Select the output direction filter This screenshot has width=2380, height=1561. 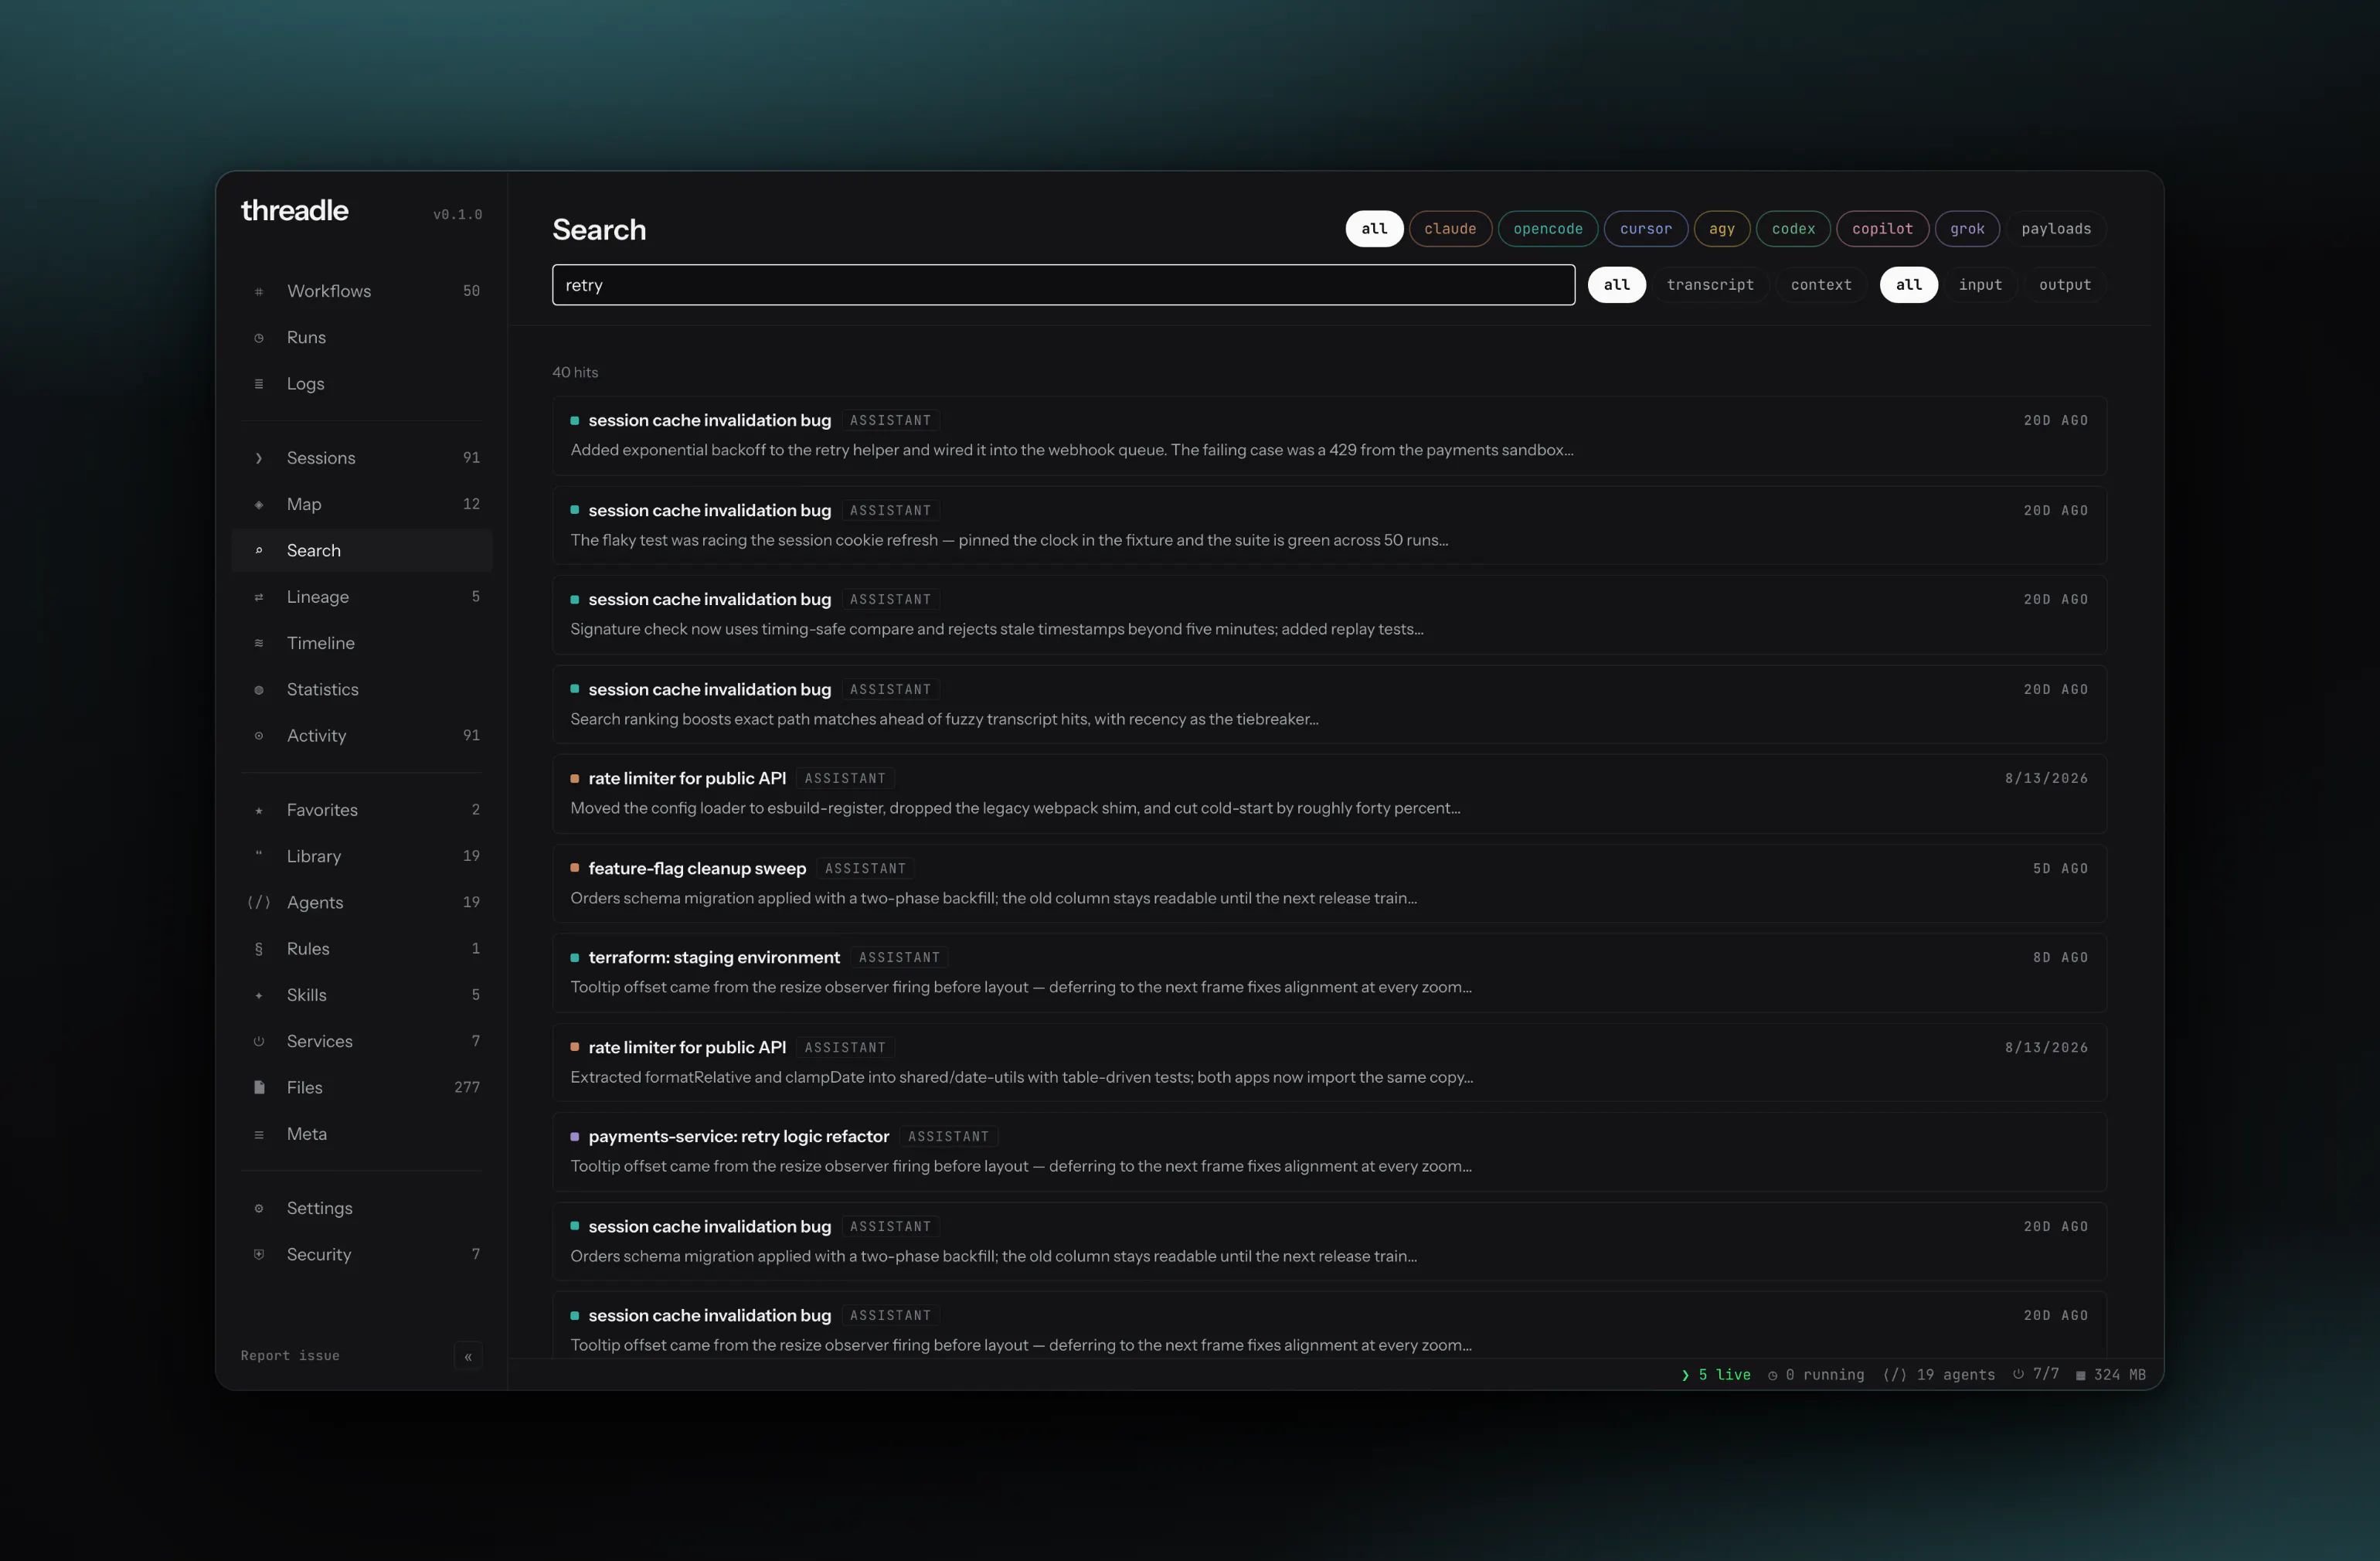(2065, 285)
